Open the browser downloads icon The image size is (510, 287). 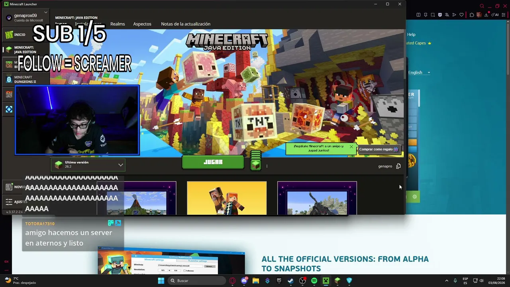[x=486, y=15]
